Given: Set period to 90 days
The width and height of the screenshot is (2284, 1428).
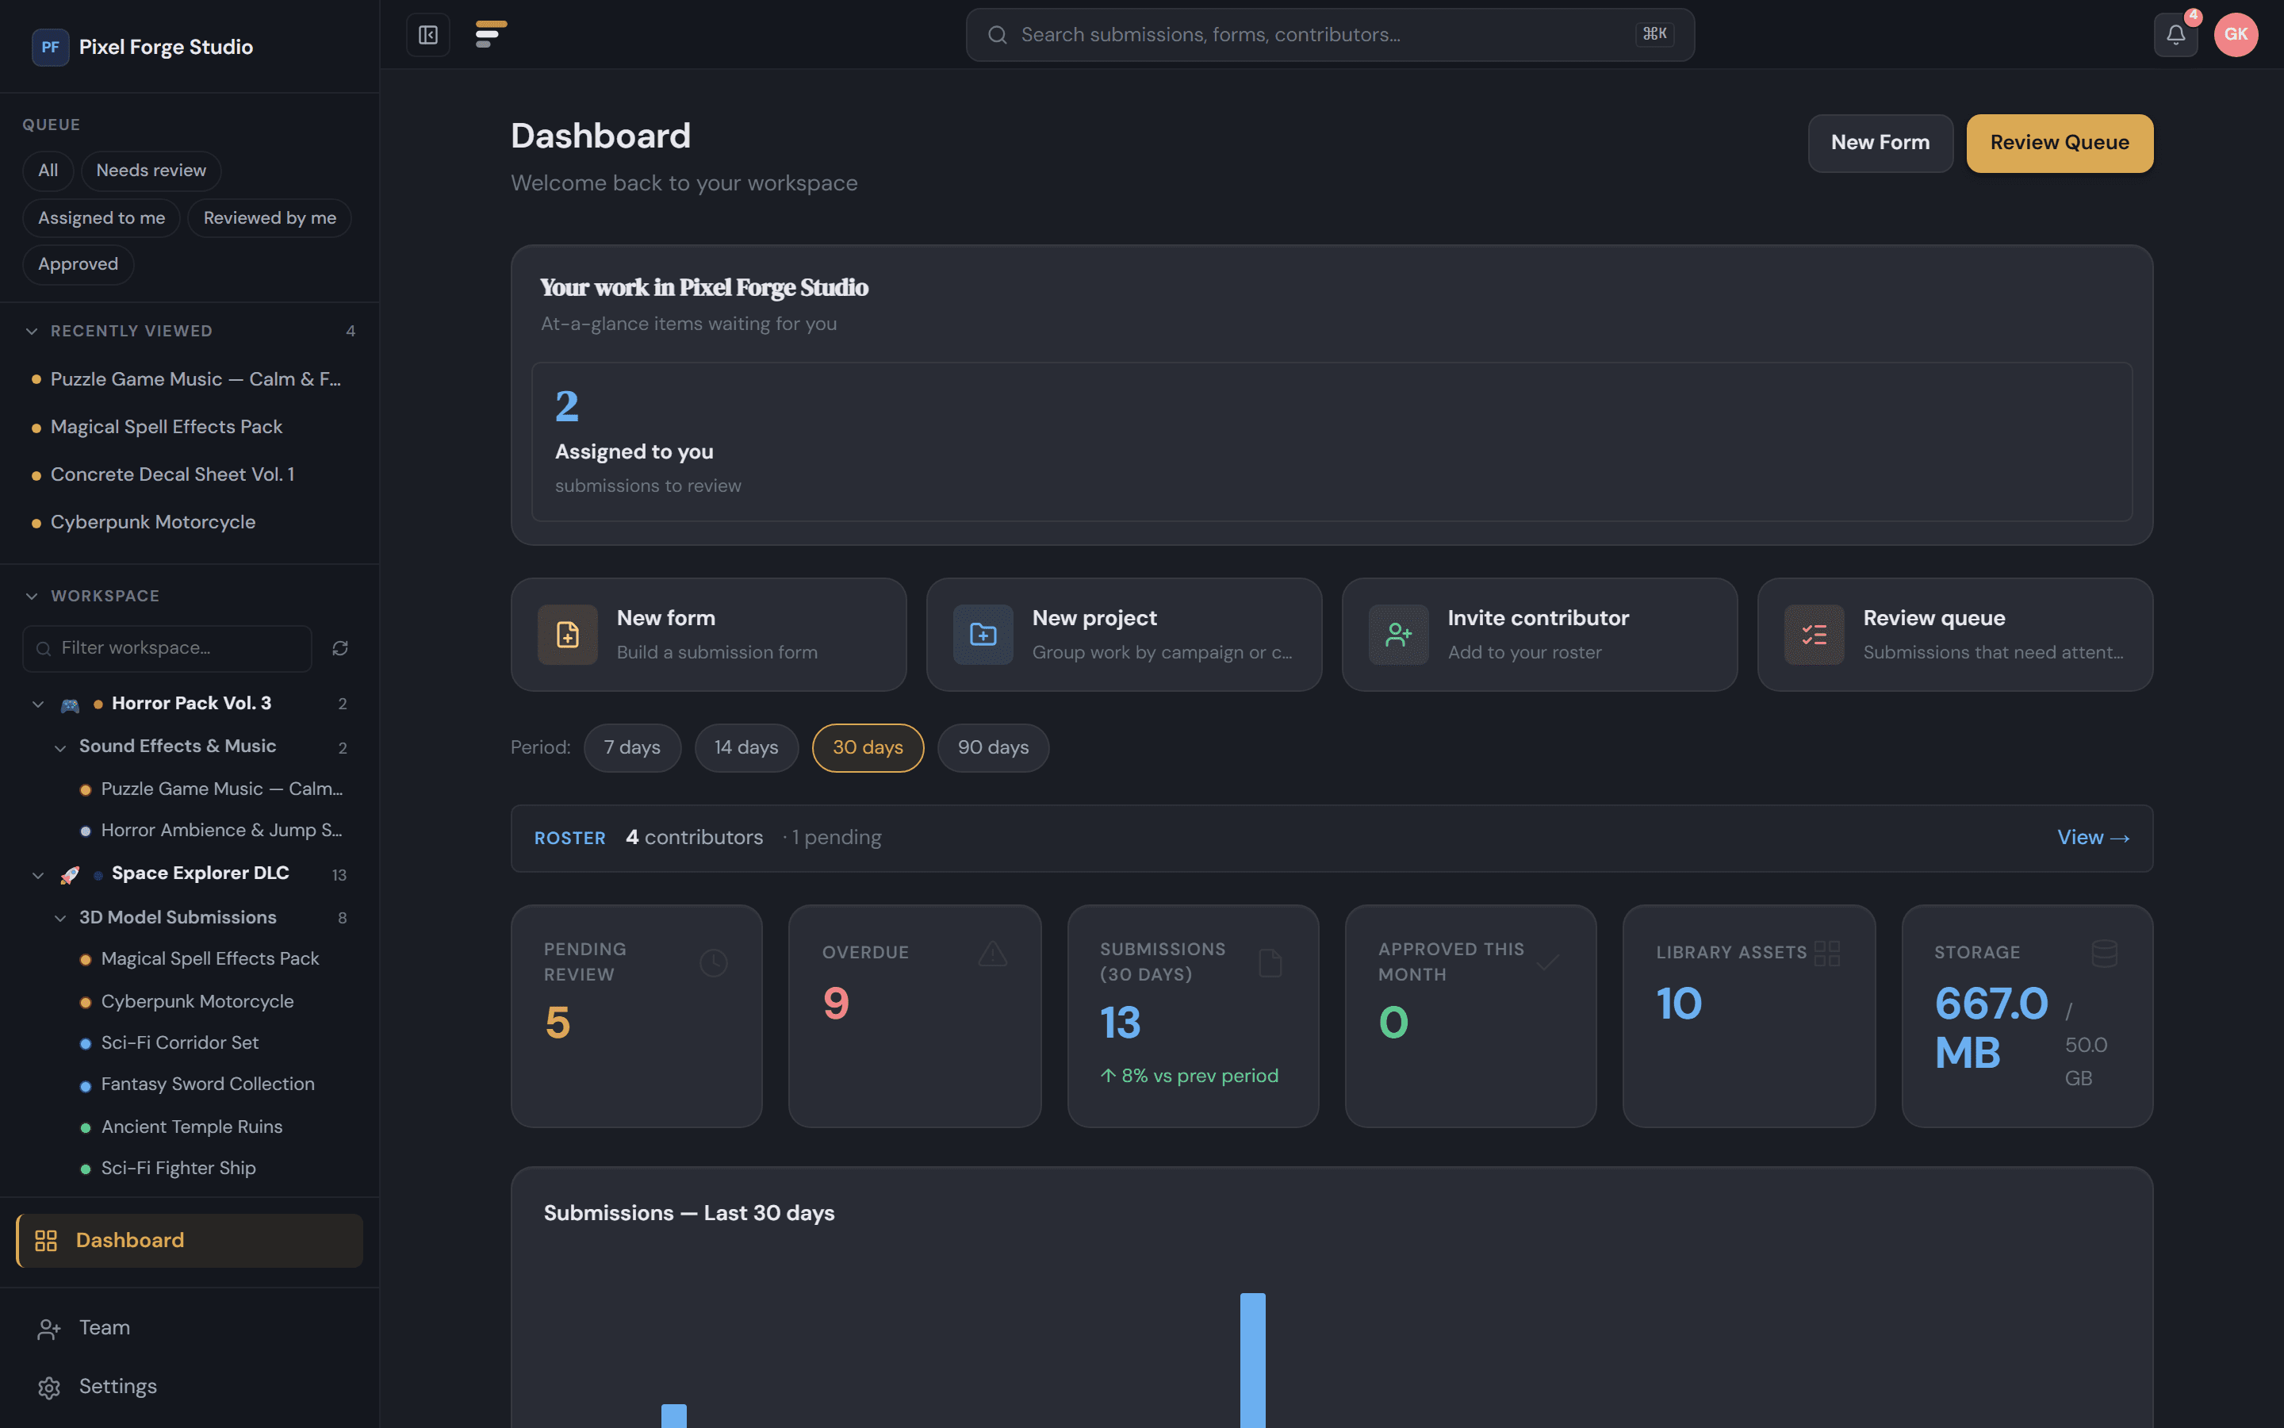Looking at the screenshot, I should [993, 748].
